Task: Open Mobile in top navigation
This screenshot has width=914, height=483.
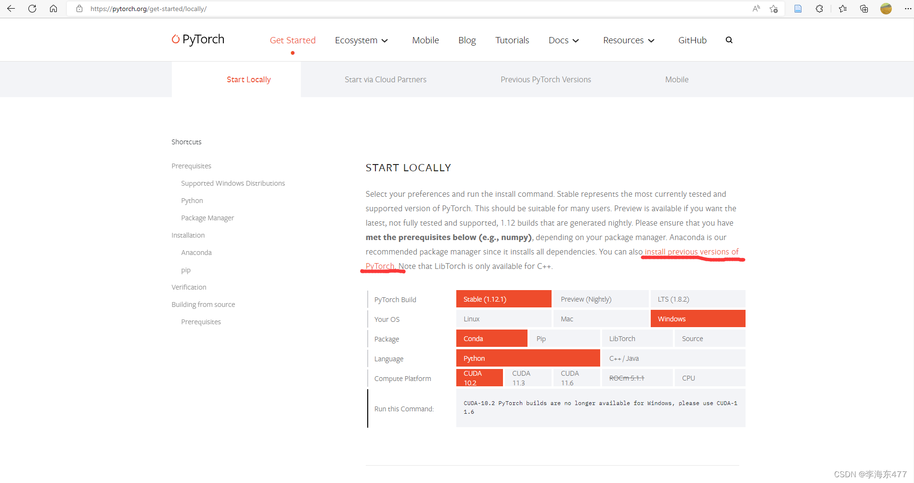Action: [x=425, y=40]
